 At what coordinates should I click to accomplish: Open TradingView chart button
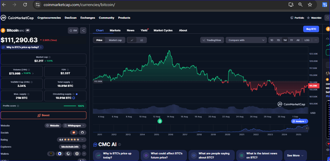point(212,40)
